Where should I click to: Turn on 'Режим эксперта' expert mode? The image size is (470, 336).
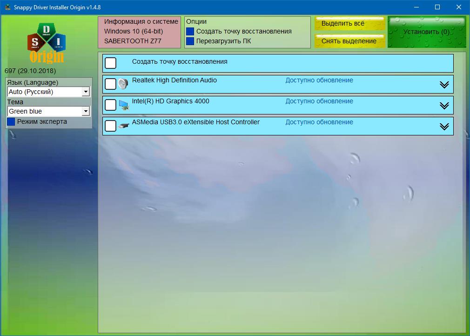pyautogui.click(x=11, y=121)
